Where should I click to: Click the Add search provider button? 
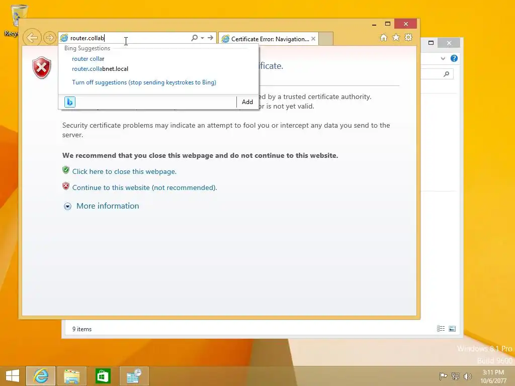coord(247,102)
